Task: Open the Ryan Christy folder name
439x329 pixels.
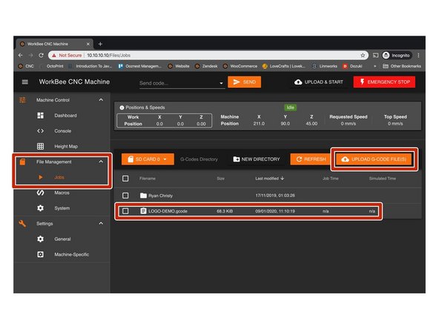Action: pos(160,196)
